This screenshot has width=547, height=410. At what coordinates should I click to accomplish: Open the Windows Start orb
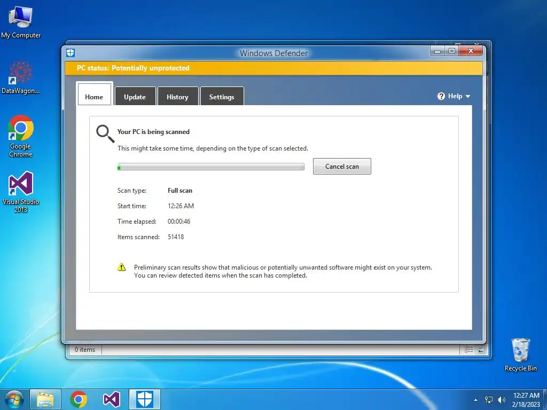[14, 399]
